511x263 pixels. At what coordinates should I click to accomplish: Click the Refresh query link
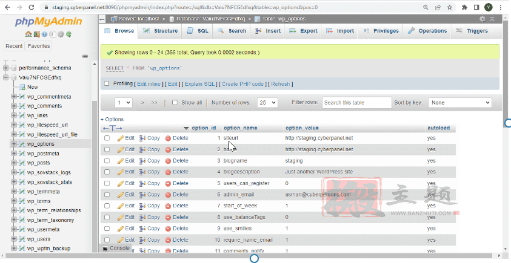[280, 84]
